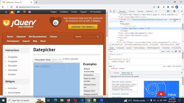Open the tab search dropdown arrow
Image resolution: width=184 pixels, height=103 pixels.
162,2
